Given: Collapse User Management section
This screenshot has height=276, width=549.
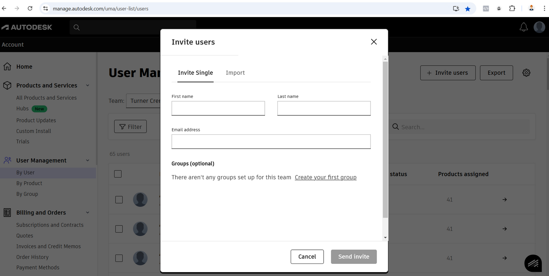Looking at the screenshot, I should pos(88,160).
